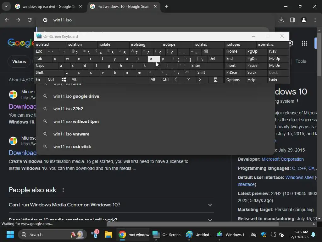
Task: Expand 'Does Windows 10 media creation tool' question
Action: pyautogui.click(x=111, y=219)
